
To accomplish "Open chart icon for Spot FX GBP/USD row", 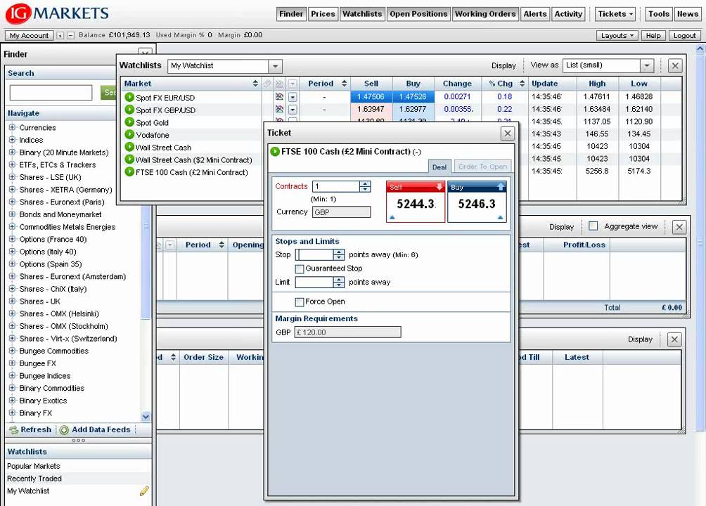I will coord(279,109).
